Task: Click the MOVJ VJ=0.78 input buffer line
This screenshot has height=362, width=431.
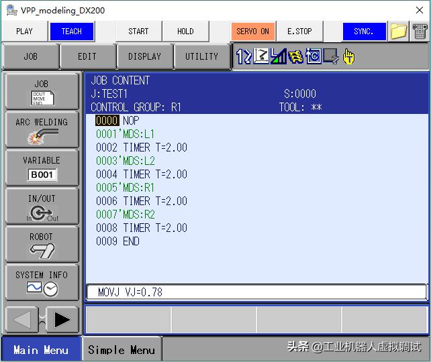Action: click(x=256, y=292)
